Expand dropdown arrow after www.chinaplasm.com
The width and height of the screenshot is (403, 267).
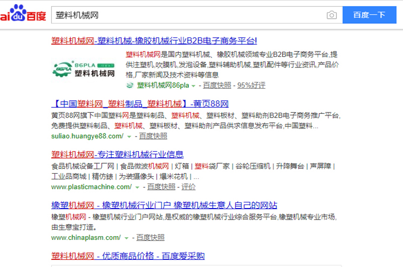(x=126, y=238)
